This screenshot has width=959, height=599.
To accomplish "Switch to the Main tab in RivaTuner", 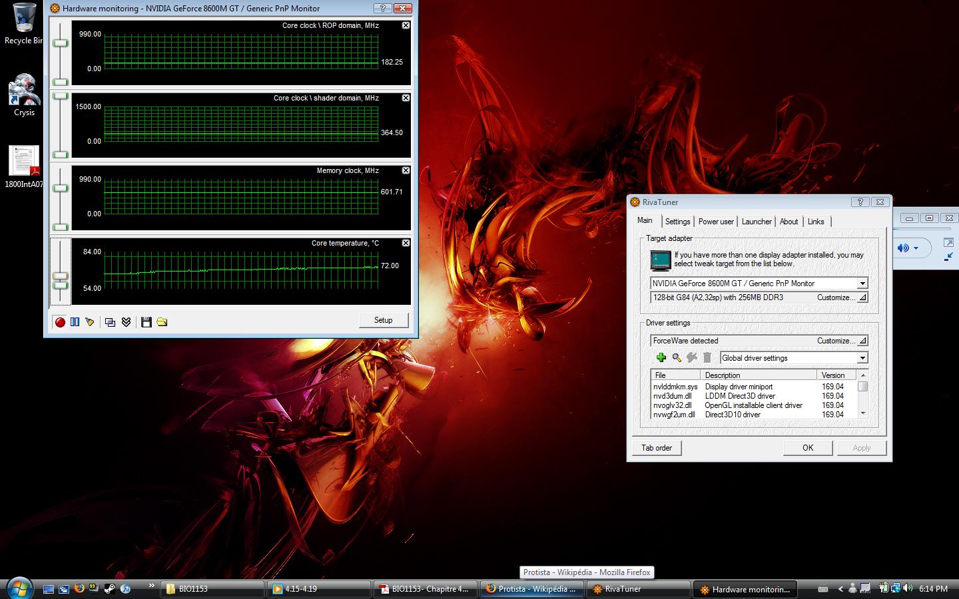I will coord(645,220).
